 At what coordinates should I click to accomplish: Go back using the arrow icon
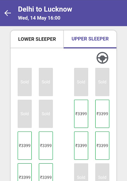pos(8,13)
